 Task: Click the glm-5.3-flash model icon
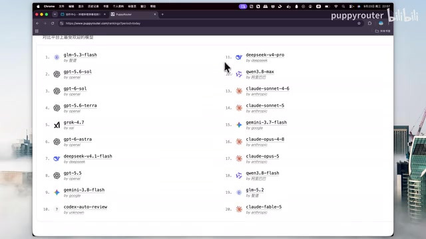(x=57, y=57)
